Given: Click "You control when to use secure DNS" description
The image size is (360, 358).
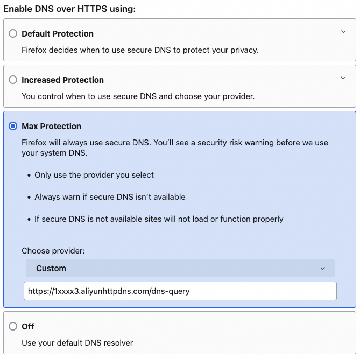Looking at the screenshot, I should pyautogui.click(x=138, y=96).
